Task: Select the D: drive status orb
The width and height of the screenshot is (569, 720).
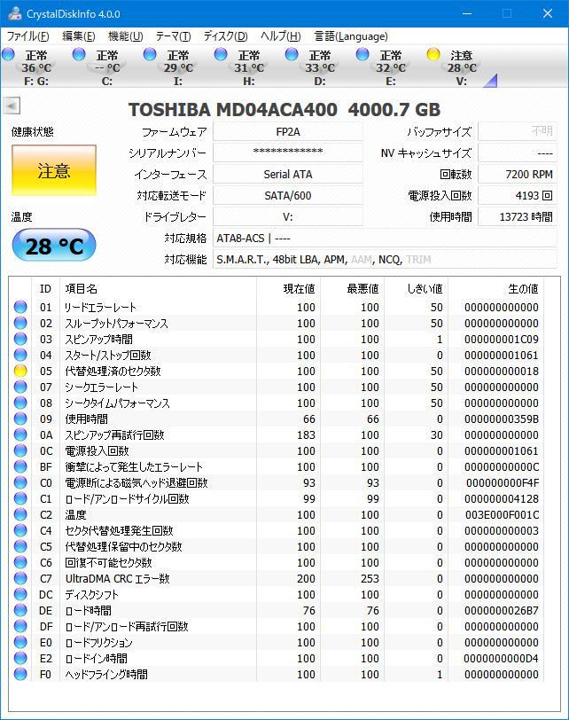Action: pyautogui.click(x=292, y=54)
